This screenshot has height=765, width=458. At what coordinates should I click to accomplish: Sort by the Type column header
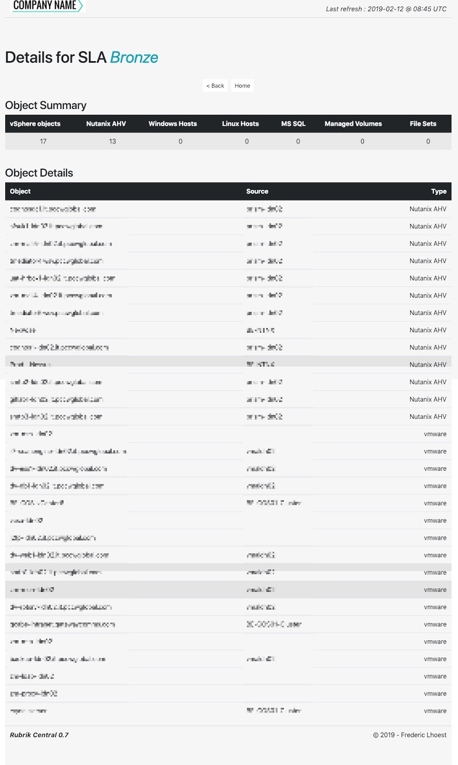pos(439,191)
